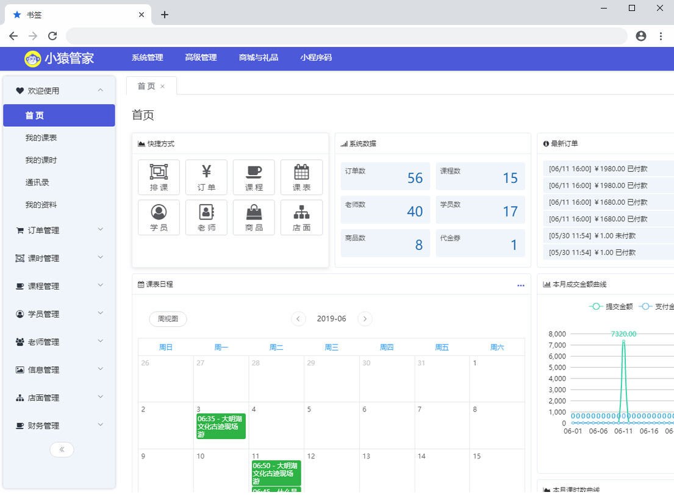The height and width of the screenshot is (495, 674).
Task: Click the 7320.00 peak on chart
Action: (x=623, y=341)
